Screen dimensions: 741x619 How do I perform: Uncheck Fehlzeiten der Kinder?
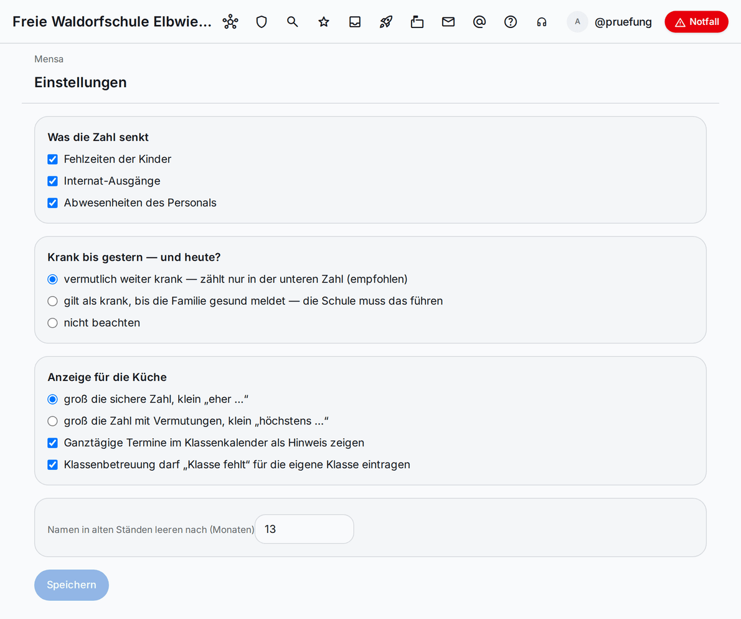point(52,160)
